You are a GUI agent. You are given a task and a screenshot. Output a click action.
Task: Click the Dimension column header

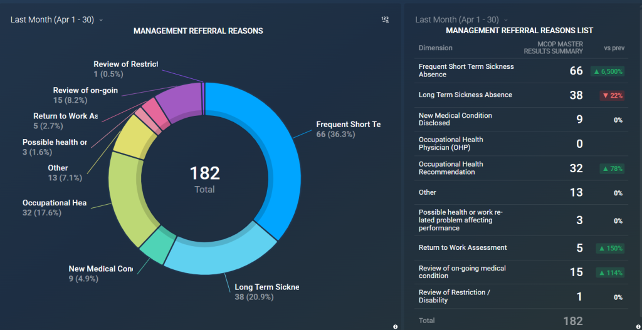[435, 48]
